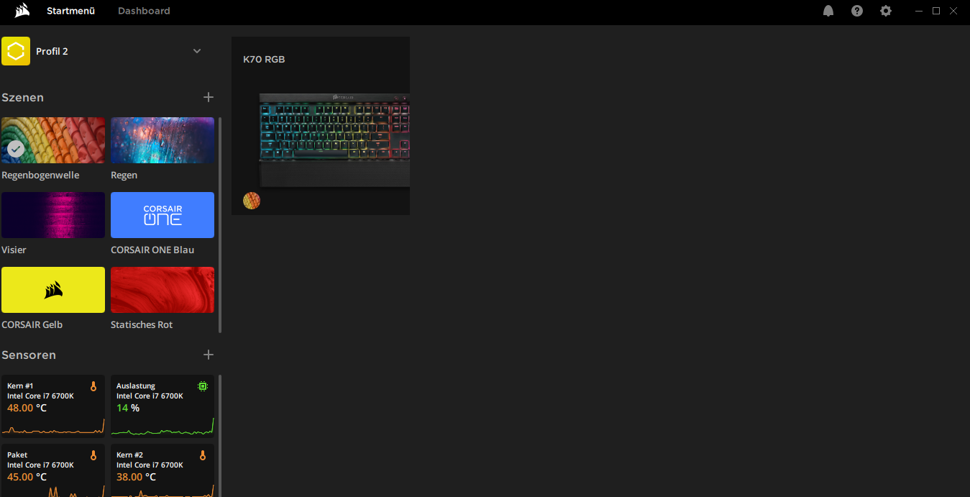The width and height of the screenshot is (970, 497).
Task: Click the yellow Profil 2 hexagon icon
Action: [x=16, y=51]
